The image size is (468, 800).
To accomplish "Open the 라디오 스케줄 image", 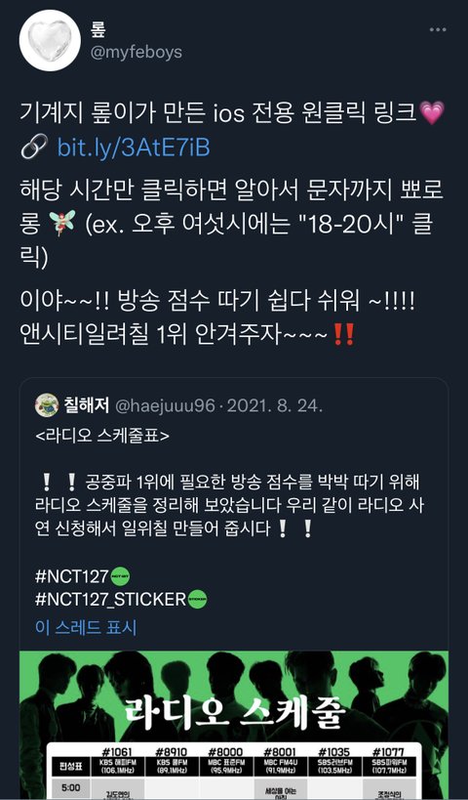I will click(234, 725).
